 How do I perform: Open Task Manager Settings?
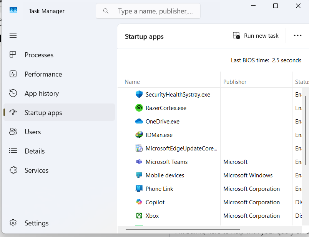coord(59,223)
